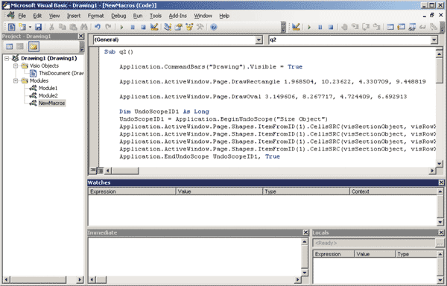Click the code window vertical scrollbar thumb
This screenshot has height=286, width=447.
(x=440, y=71)
